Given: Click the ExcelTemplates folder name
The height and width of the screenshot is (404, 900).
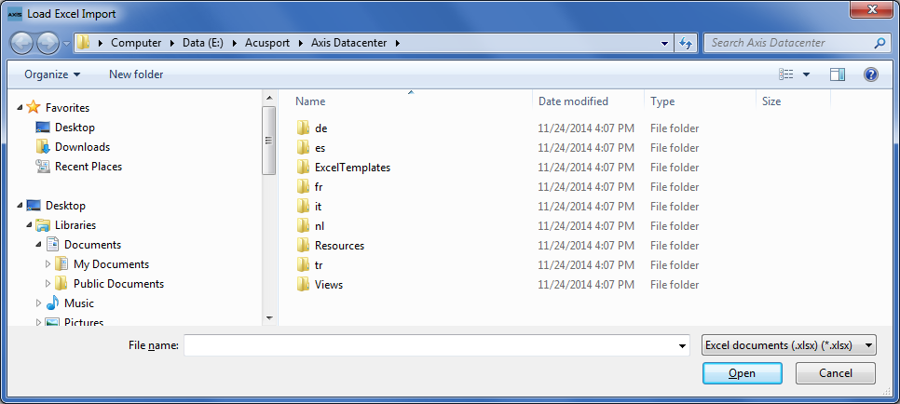Looking at the screenshot, I should coord(352,167).
